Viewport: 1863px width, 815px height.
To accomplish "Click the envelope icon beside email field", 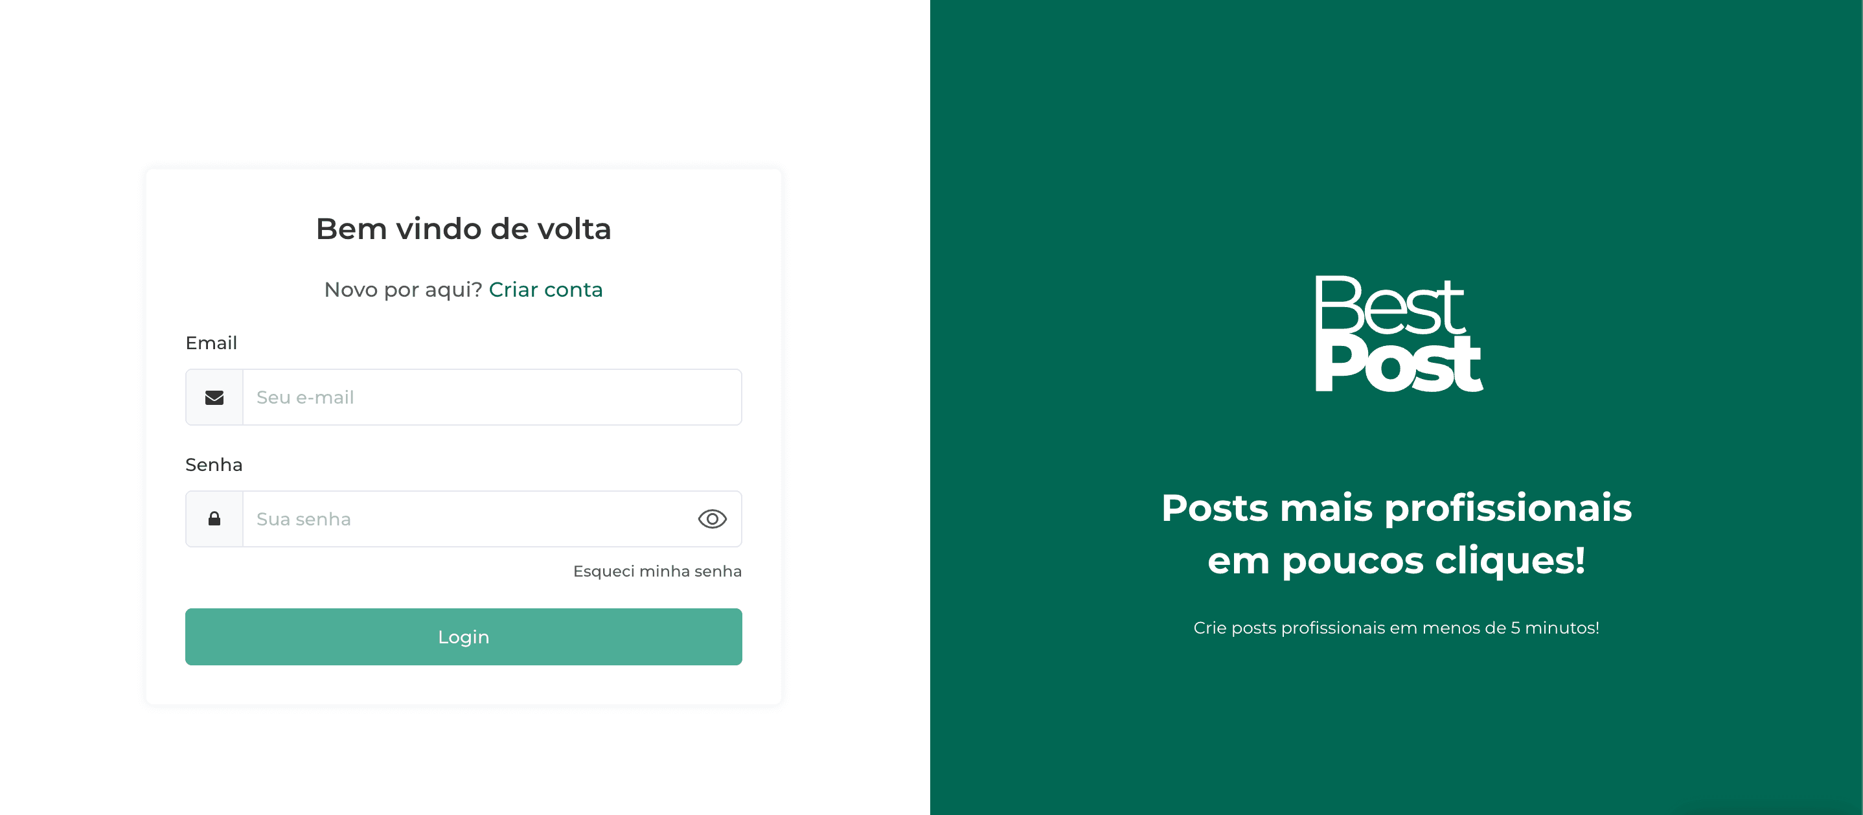I will (214, 398).
